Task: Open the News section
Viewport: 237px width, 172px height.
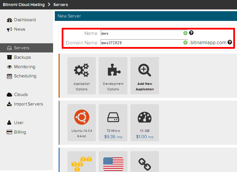Action: pos(20,29)
